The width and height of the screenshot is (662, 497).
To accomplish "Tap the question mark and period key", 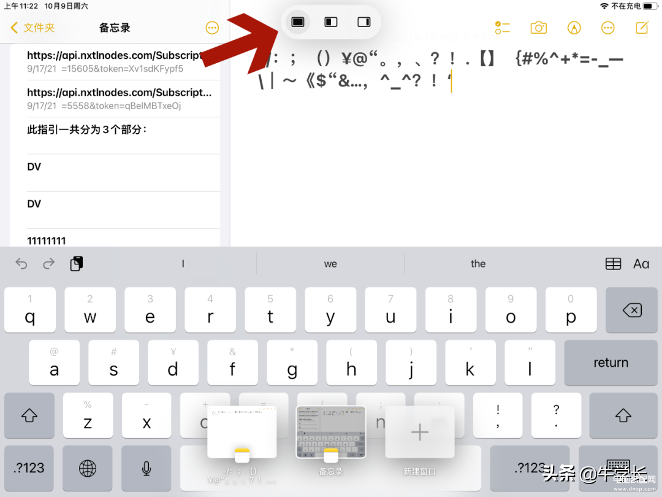I will pyautogui.click(x=557, y=415).
